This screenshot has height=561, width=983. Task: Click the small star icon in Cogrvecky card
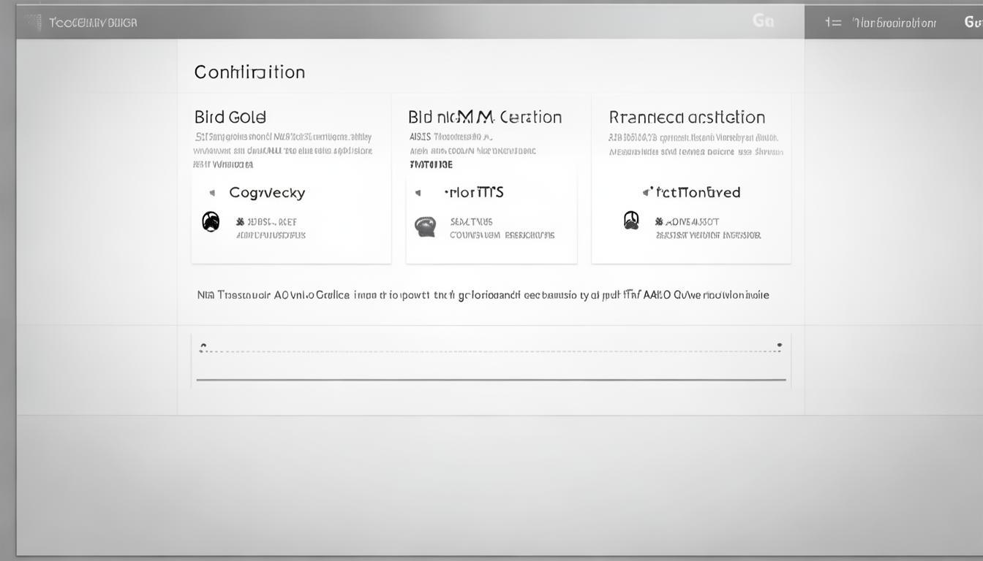click(x=240, y=221)
